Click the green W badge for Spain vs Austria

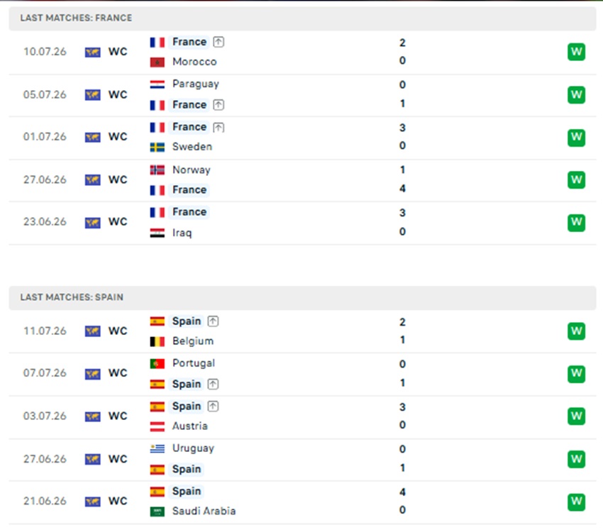coord(576,416)
